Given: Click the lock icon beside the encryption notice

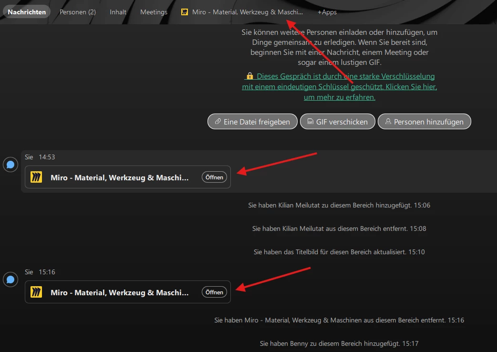Looking at the screenshot, I should click(250, 76).
